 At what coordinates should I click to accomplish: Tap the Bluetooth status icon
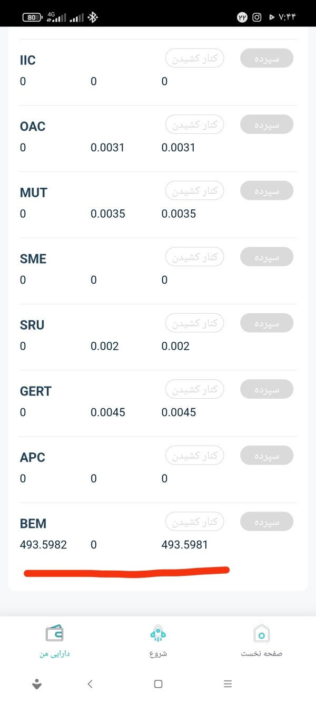pos(93,17)
